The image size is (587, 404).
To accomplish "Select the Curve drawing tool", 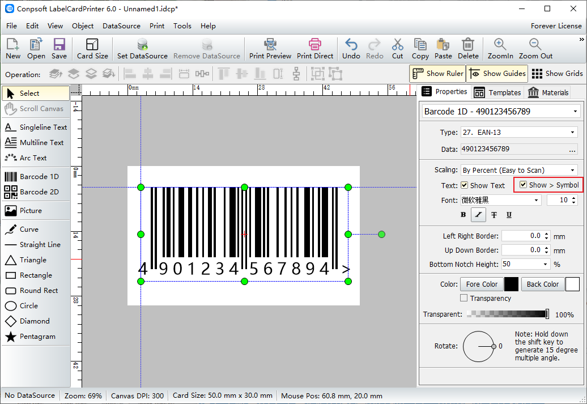I will coord(36,229).
